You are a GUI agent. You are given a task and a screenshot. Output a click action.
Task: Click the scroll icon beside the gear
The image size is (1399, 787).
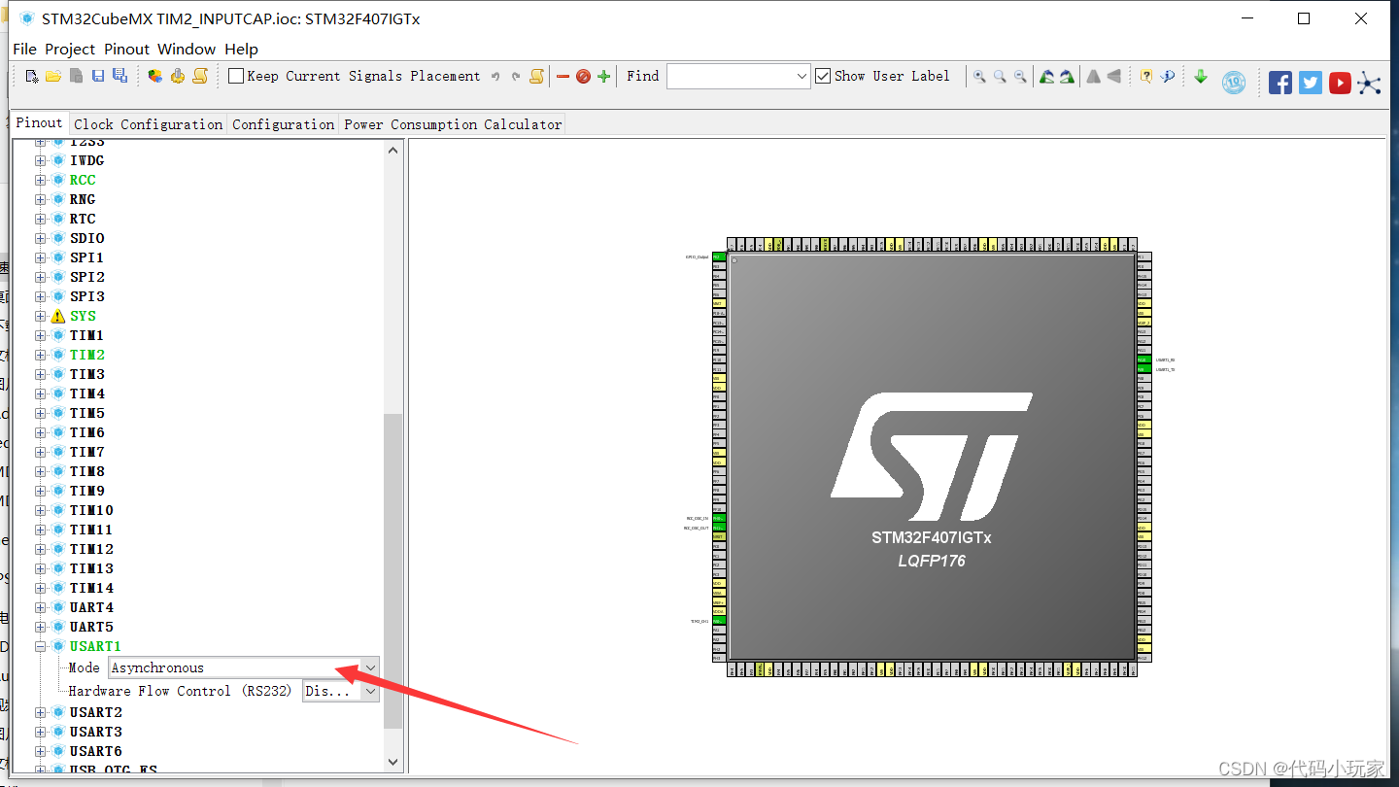(x=200, y=76)
